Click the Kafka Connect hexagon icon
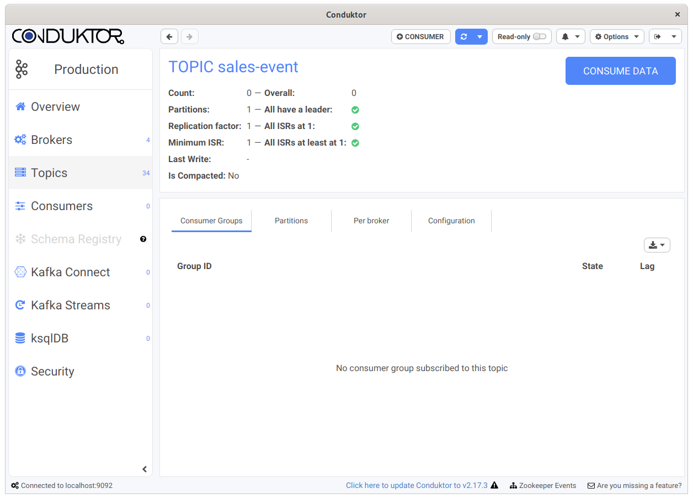This screenshot has width=693, height=499. click(20, 272)
